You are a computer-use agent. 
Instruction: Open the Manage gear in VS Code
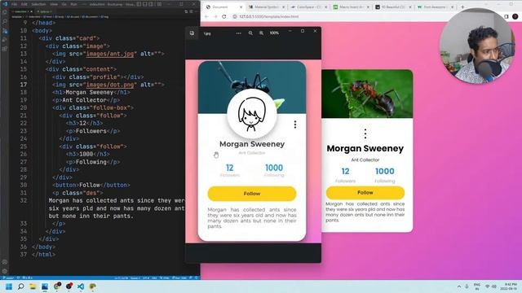tap(5, 271)
